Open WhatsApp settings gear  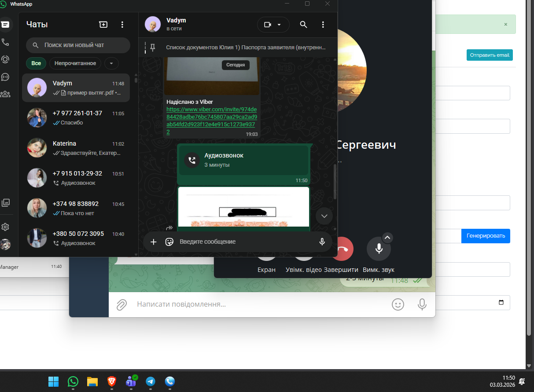pos(5,227)
